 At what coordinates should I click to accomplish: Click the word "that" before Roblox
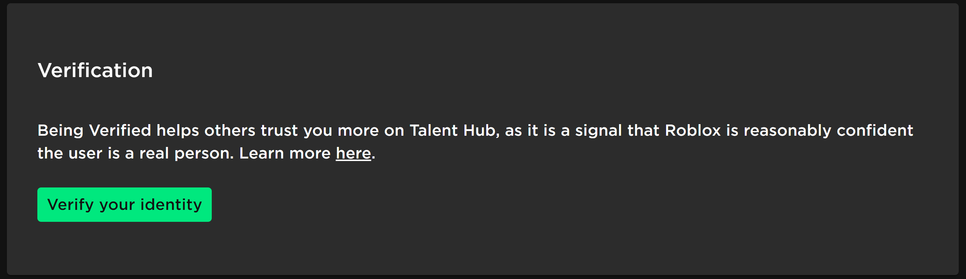[x=643, y=131]
